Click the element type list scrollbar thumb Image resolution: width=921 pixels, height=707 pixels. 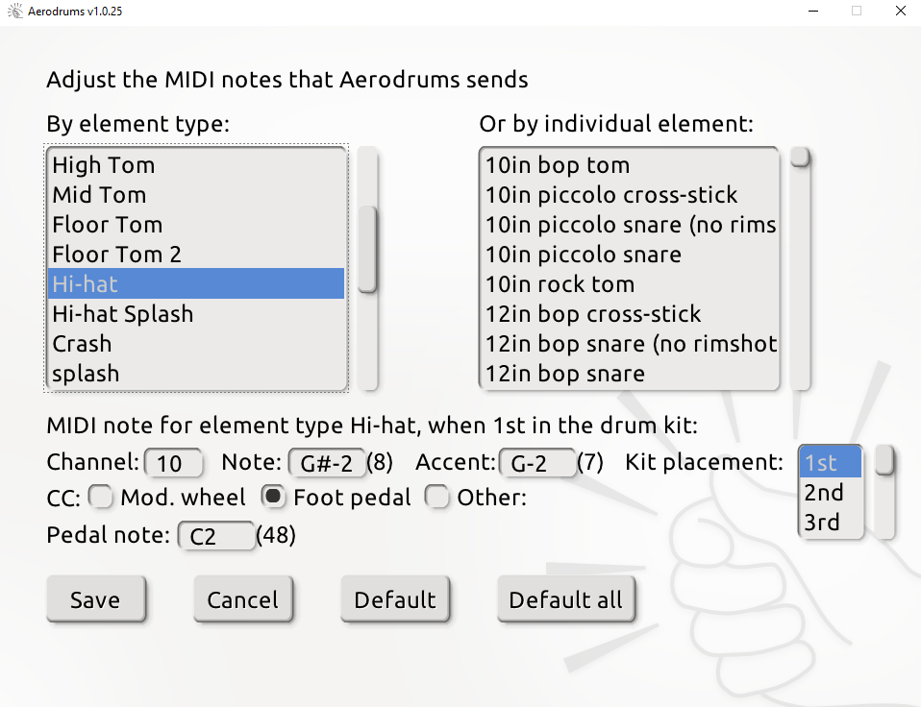367,249
